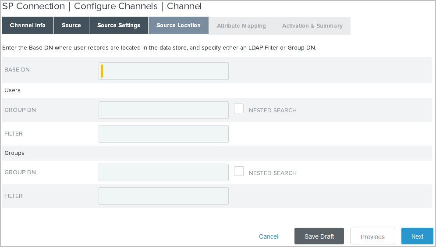Click the Filter field under Groups

point(163,196)
